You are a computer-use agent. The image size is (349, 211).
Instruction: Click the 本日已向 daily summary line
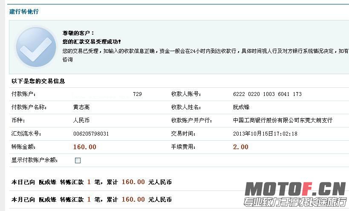[x=92, y=182]
